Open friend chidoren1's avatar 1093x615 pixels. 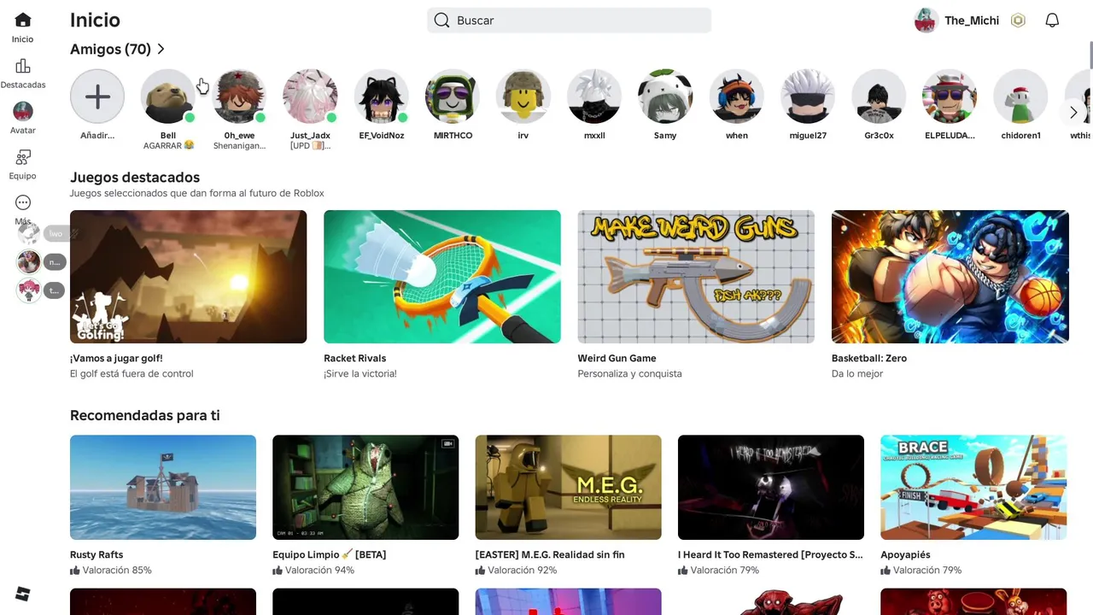tap(1020, 97)
